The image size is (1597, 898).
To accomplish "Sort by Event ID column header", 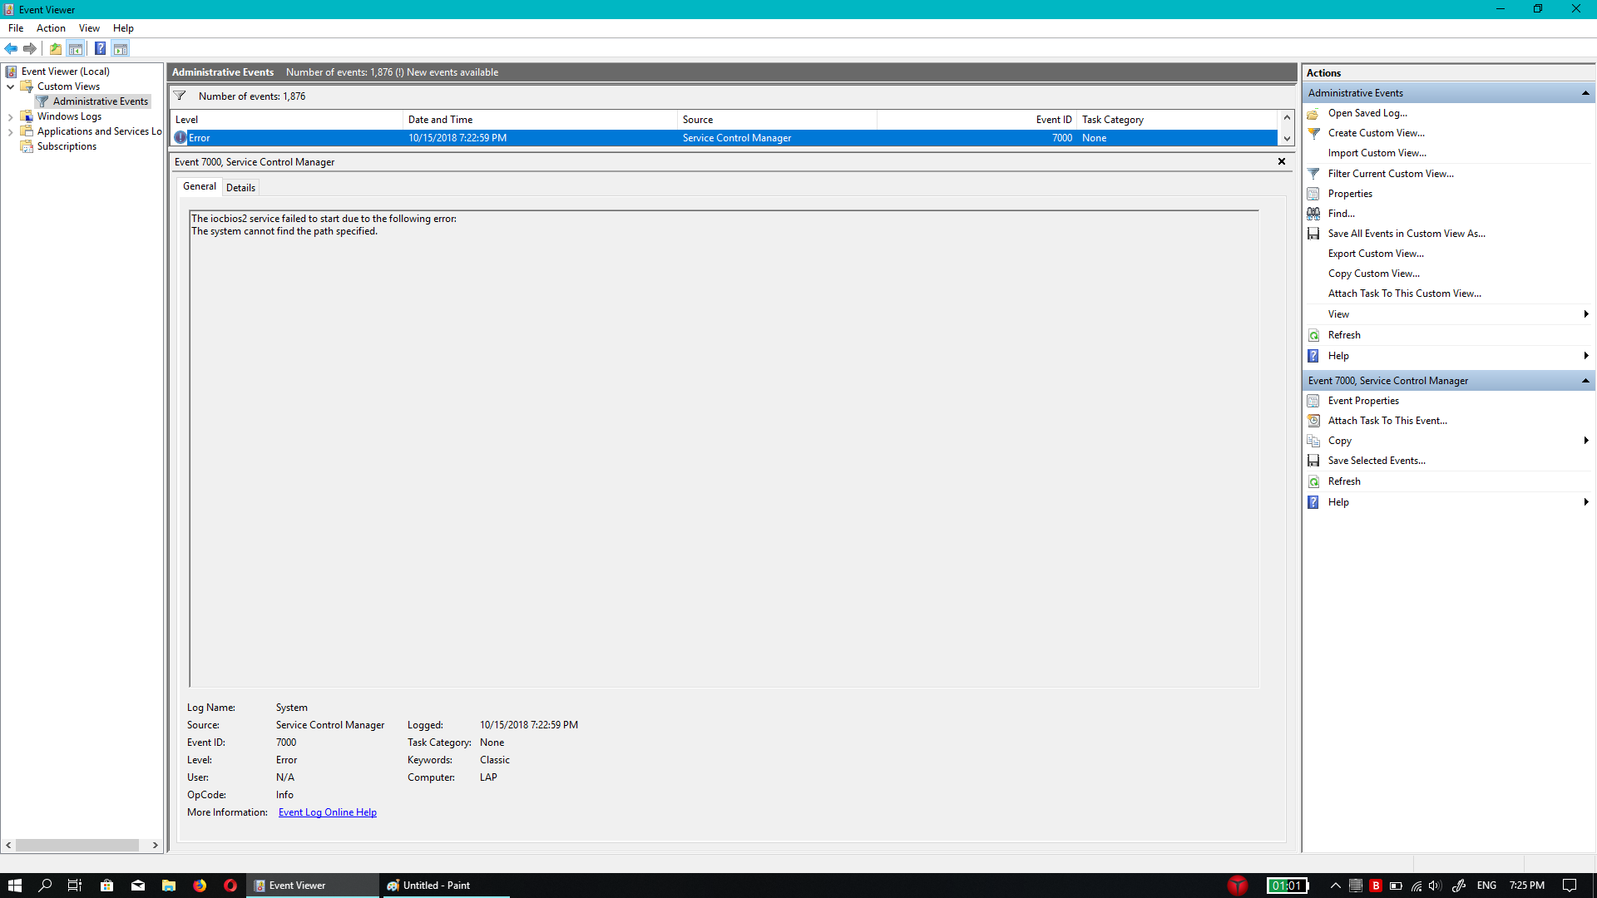I will point(976,120).
